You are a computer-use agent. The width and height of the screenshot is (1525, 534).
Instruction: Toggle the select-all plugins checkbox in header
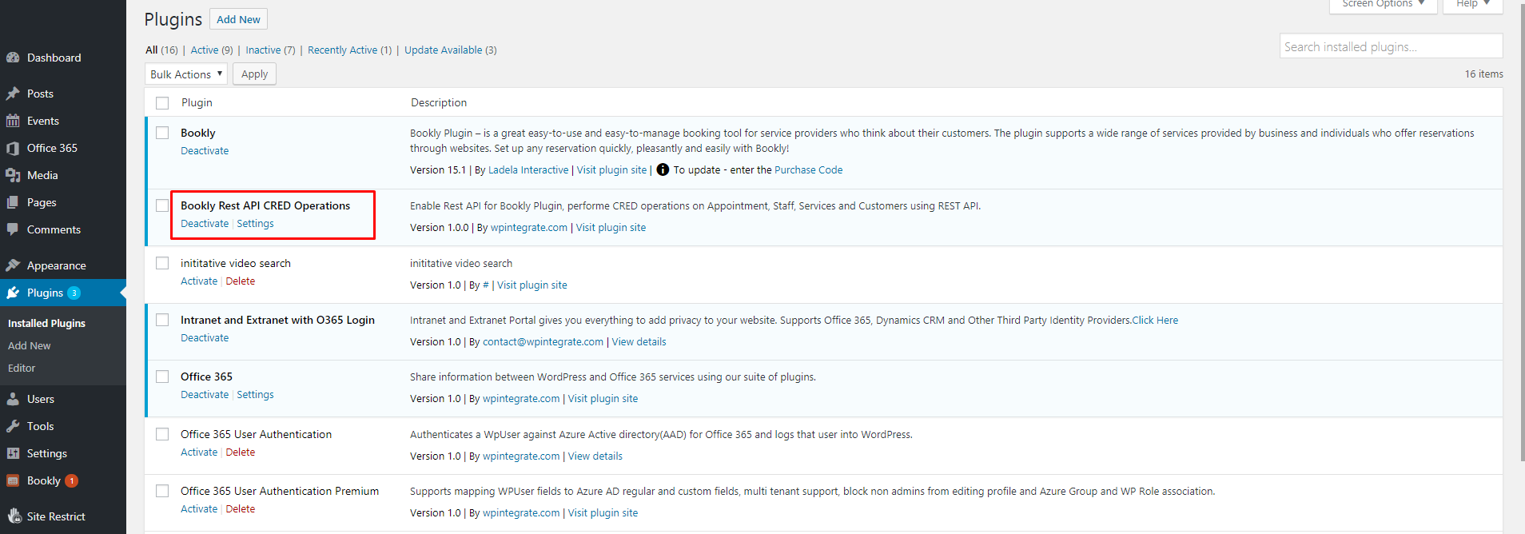[162, 103]
